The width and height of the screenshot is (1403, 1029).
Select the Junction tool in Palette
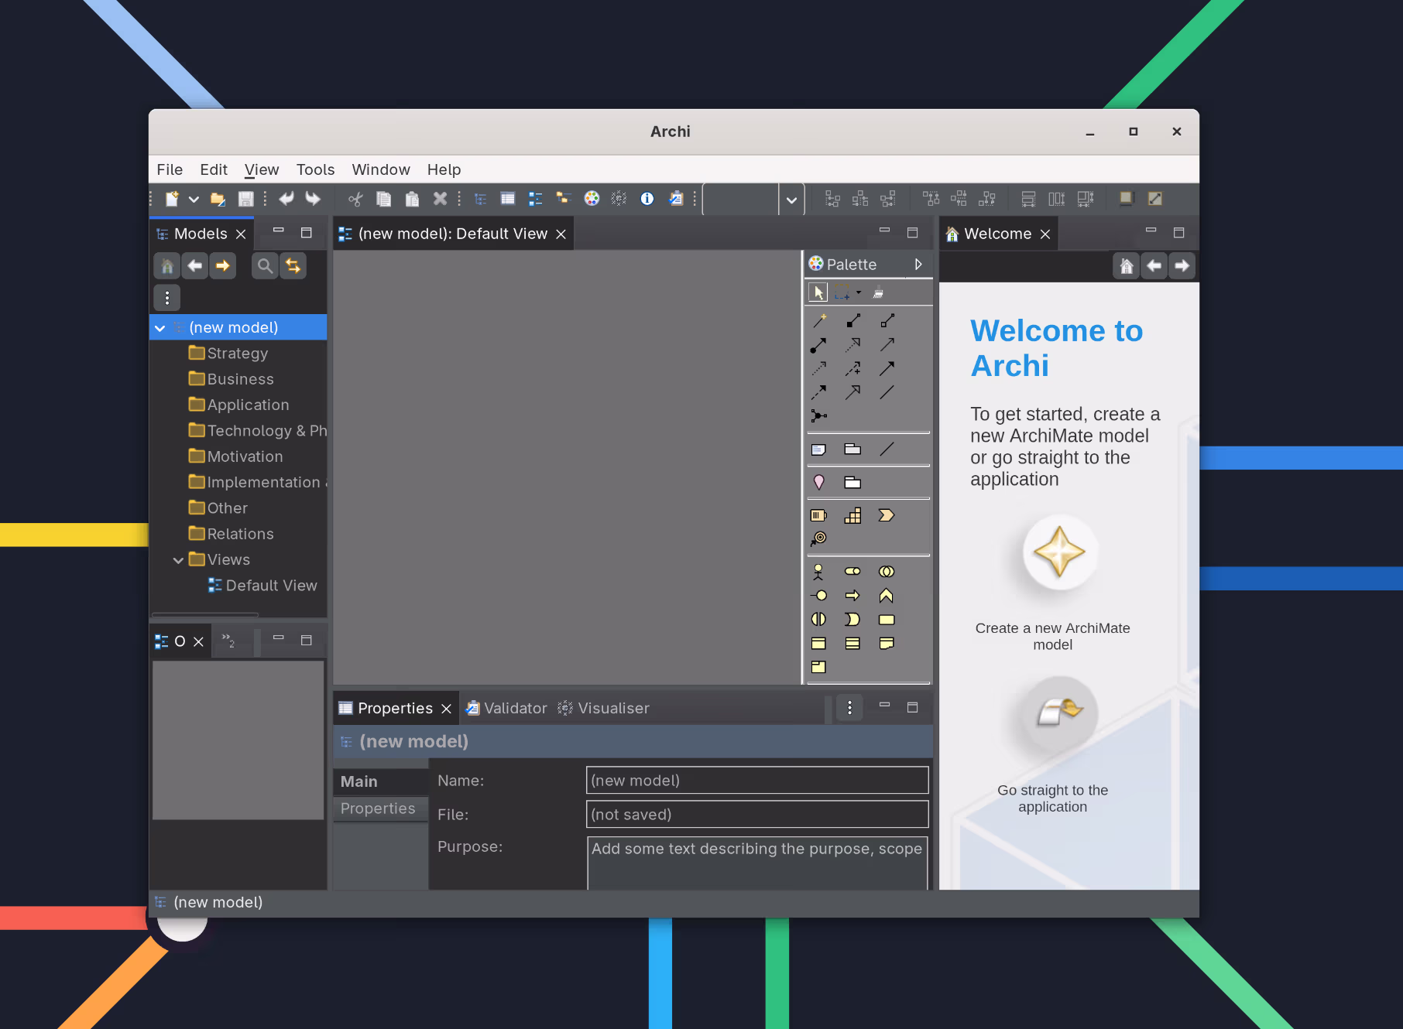click(819, 415)
